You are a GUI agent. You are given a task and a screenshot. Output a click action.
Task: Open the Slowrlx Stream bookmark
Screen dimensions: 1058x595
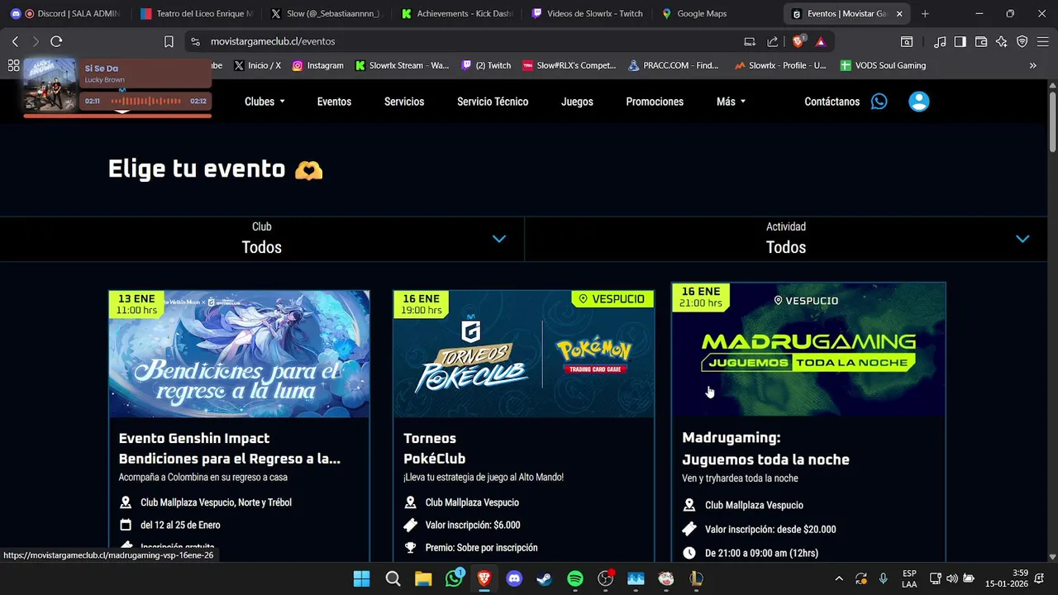point(403,65)
